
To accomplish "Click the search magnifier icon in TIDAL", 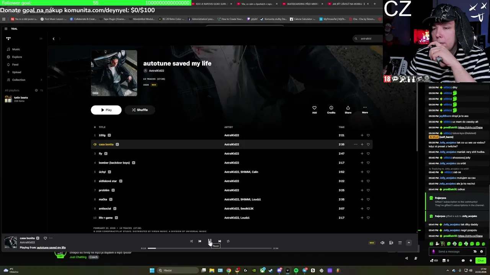I will point(356,39).
